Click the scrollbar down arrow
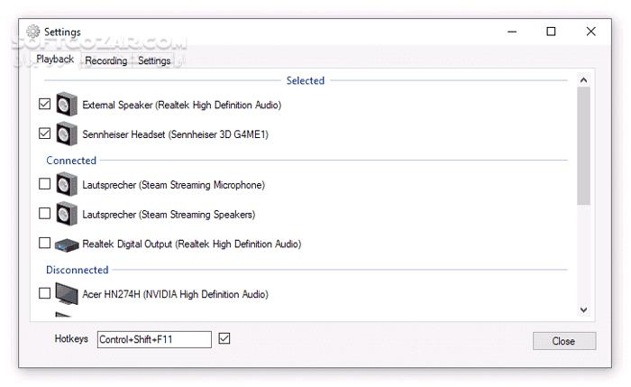Screen dimensions: 631x387 pyautogui.click(x=583, y=309)
